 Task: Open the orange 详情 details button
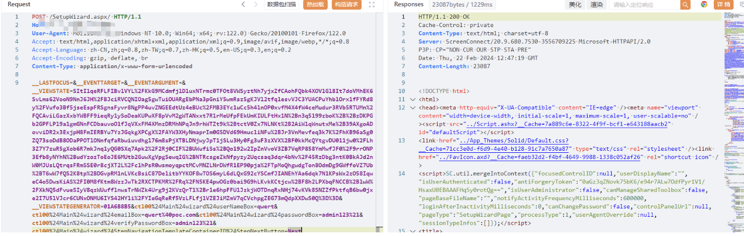click(x=723, y=5)
